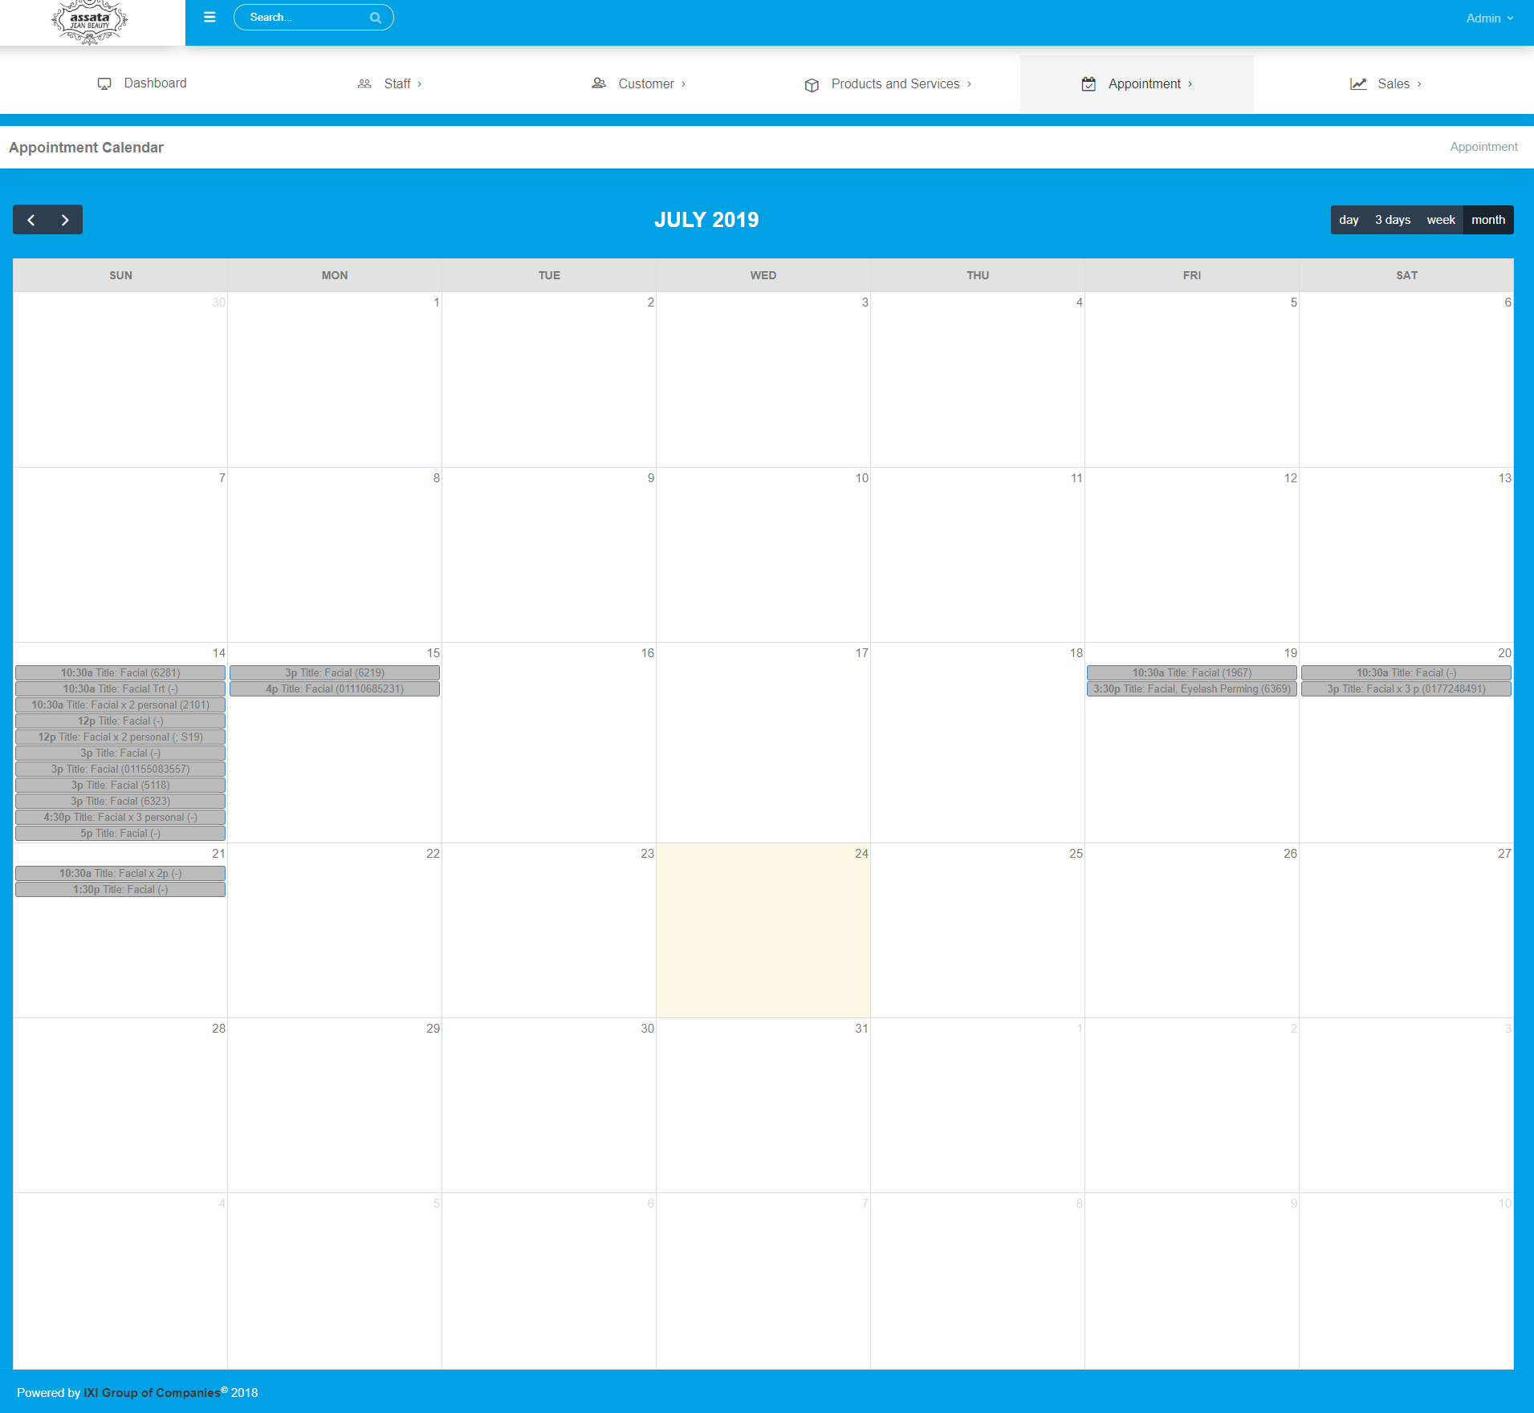Image resolution: width=1534 pixels, height=1413 pixels.
Task: Select the month view tab
Action: coord(1488,220)
